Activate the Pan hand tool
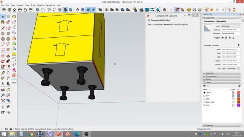This screenshot has height=137, width=244. coord(8,90)
